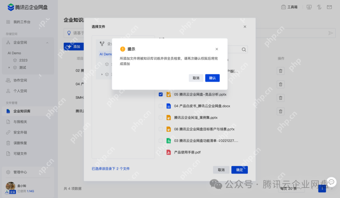Check 03 腾讯云企业网盘功能清单 checkbox

point(161,141)
